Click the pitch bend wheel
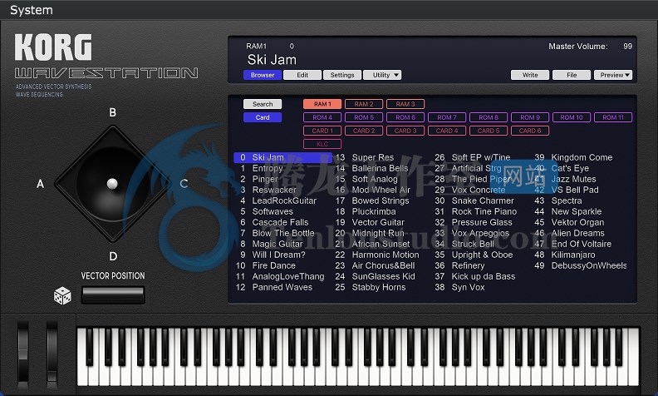The image size is (658, 396). [23, 354]
